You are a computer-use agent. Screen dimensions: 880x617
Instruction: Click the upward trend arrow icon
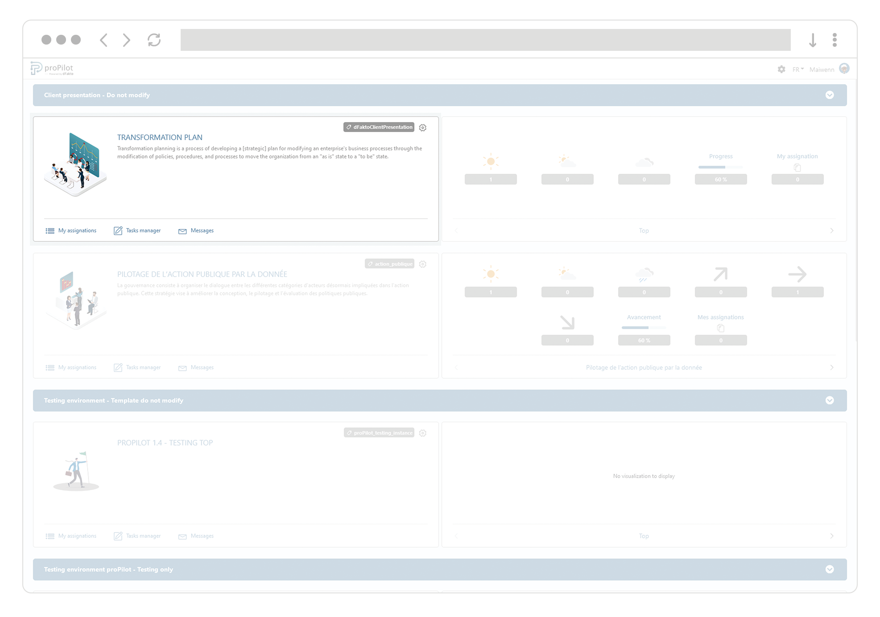pos(721,274)
